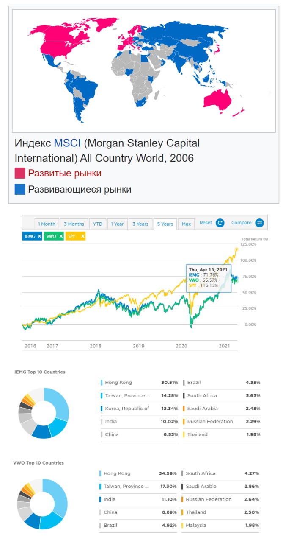This screenshot has height=543, width=286.
Task: Click the VWO countries donut chart
Action: coord(42,504)
